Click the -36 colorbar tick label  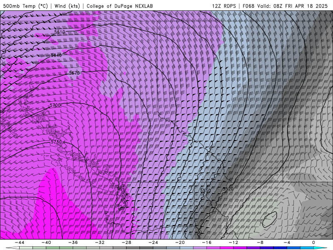click(x=73, y=242)
